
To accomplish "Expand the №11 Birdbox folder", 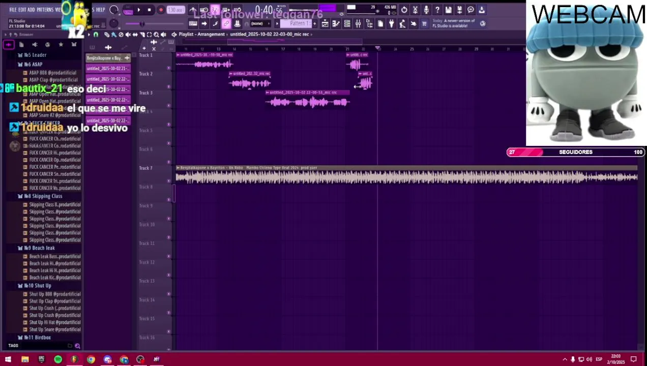I will click(38, 337).
